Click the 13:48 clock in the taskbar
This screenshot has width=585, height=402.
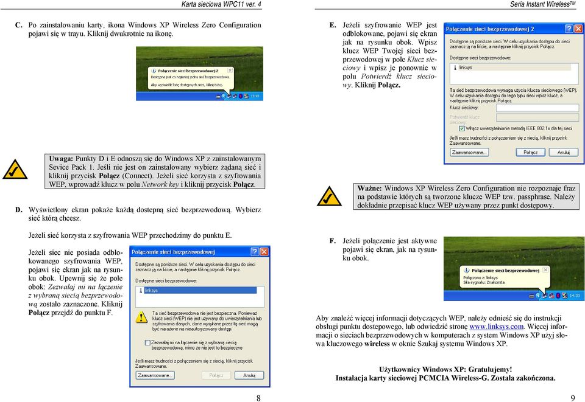(x=255, y=96)
